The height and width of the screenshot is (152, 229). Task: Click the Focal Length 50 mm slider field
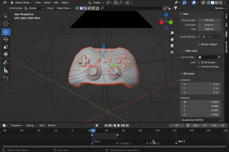pyautogui.click(x=209, y=20)
